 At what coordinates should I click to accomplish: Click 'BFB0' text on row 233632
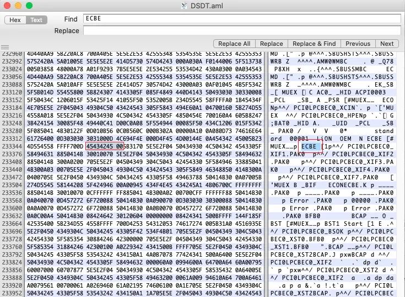pos(313,216)
